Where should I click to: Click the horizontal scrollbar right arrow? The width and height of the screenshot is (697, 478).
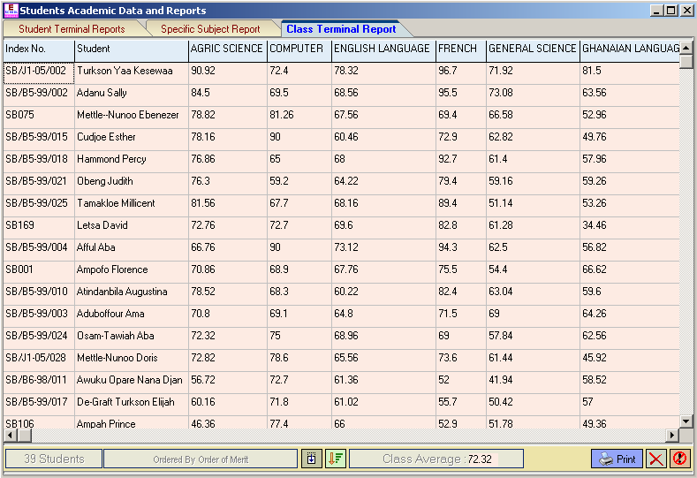click(672, 436)
